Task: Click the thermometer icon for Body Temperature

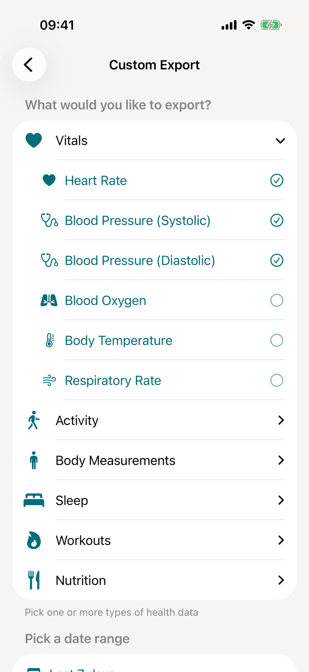Action: [49, 340]
